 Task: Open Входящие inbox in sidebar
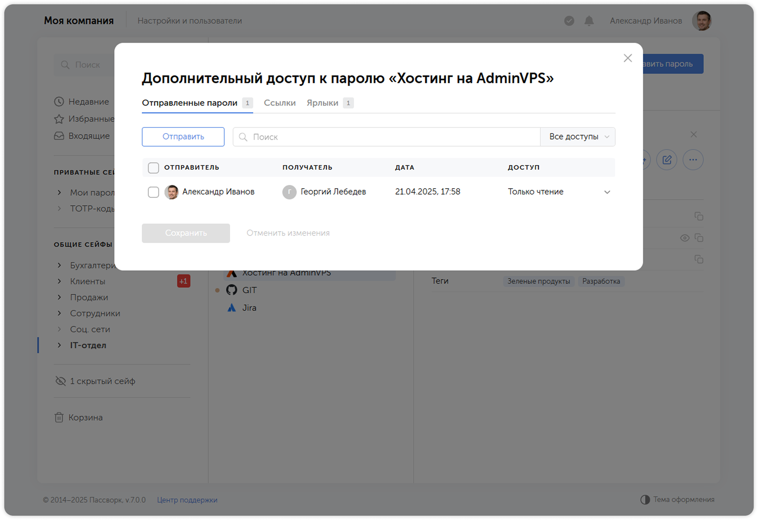82,136
